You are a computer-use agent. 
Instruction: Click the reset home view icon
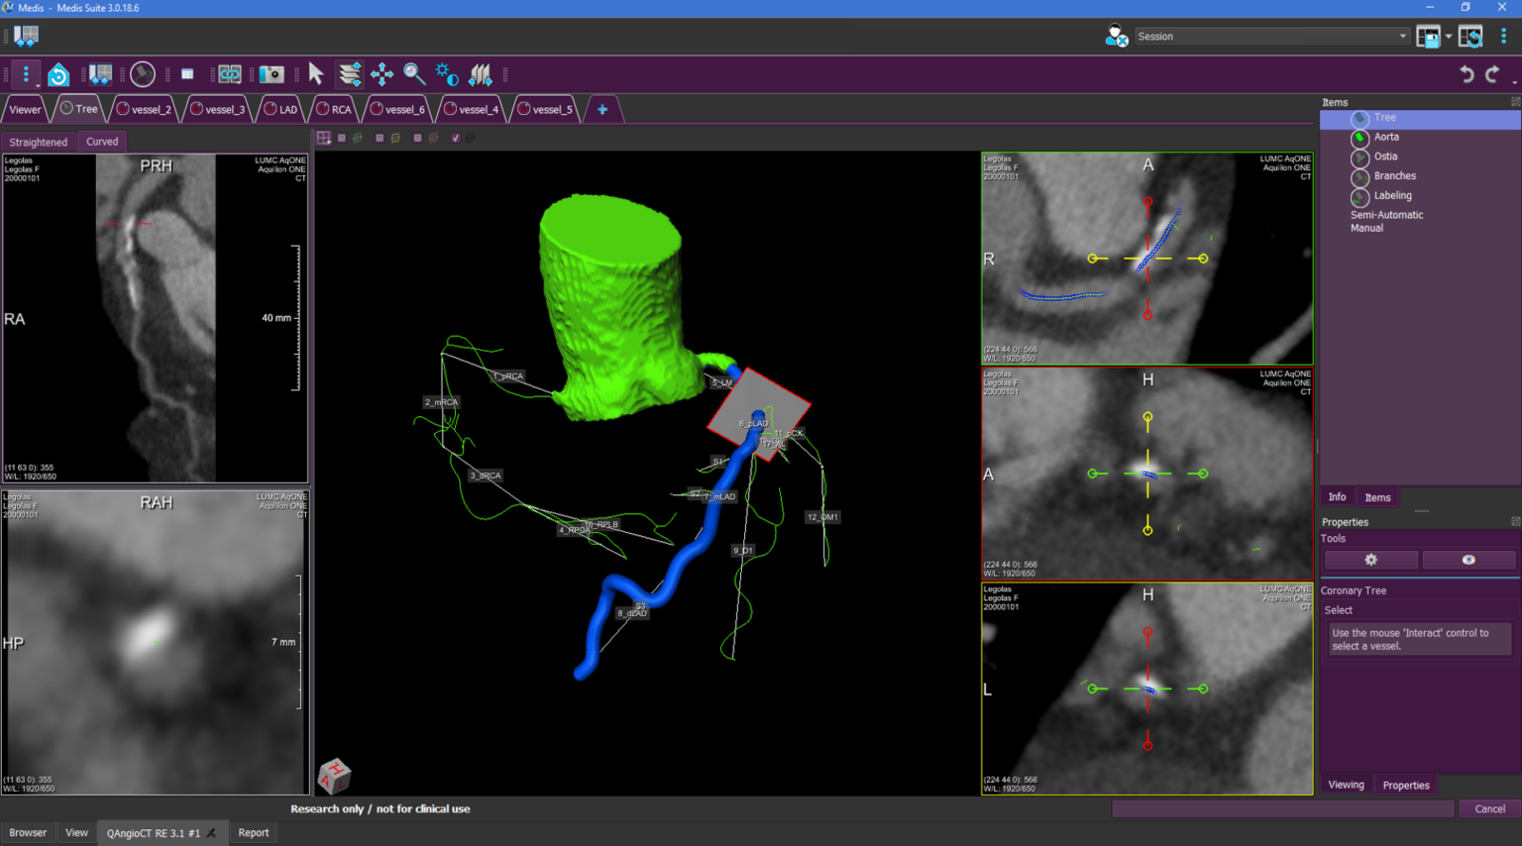(58, 74)
